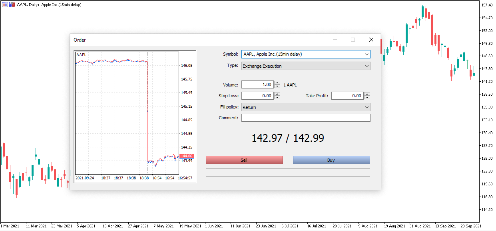
Task: Click the 142.97 / 142.99 price quote
Action: click(288, 138)
